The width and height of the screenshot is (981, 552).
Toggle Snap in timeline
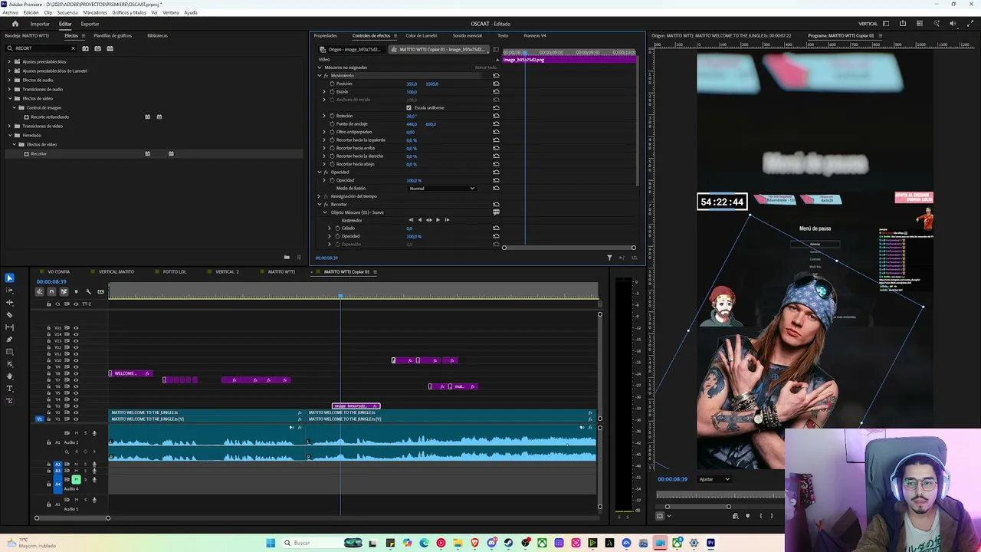click(x=51, y=291)
